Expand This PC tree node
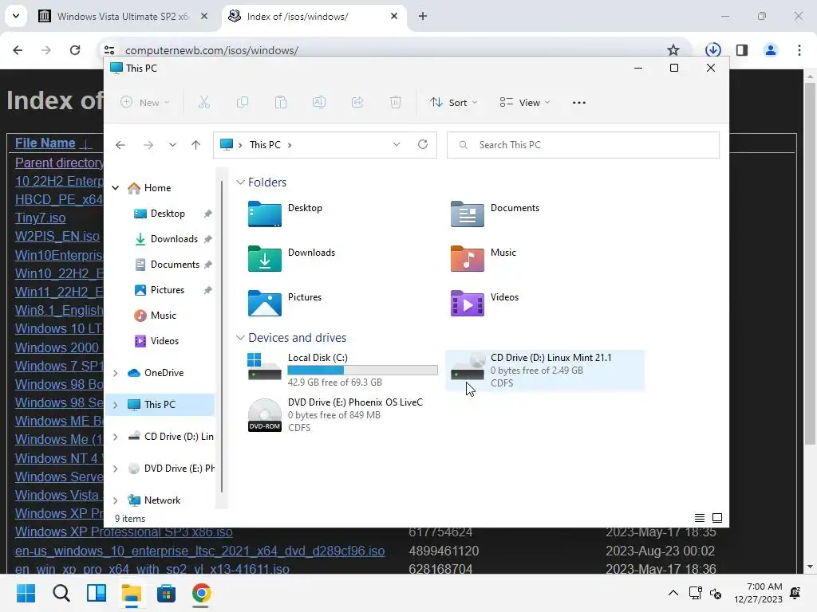This screenshot has height=612, width=817. click(116, 405)
